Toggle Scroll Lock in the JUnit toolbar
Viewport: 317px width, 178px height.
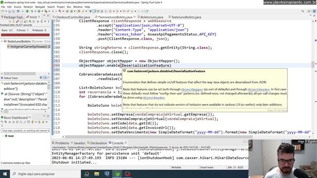[25, 21]
